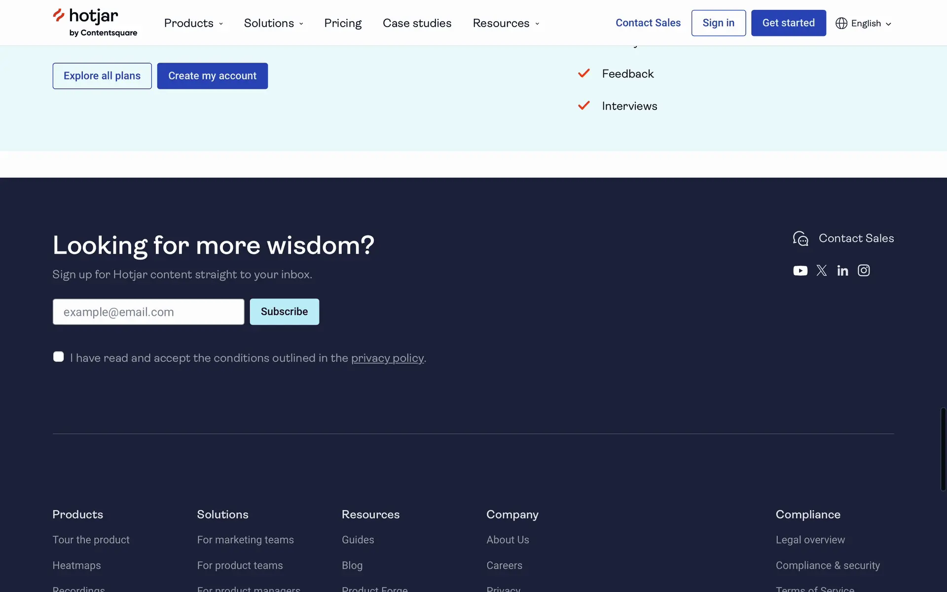This screenshot has height=592, width=947.
Task: Tick the privacy policy acceptance checkbox
Action: 59,357
